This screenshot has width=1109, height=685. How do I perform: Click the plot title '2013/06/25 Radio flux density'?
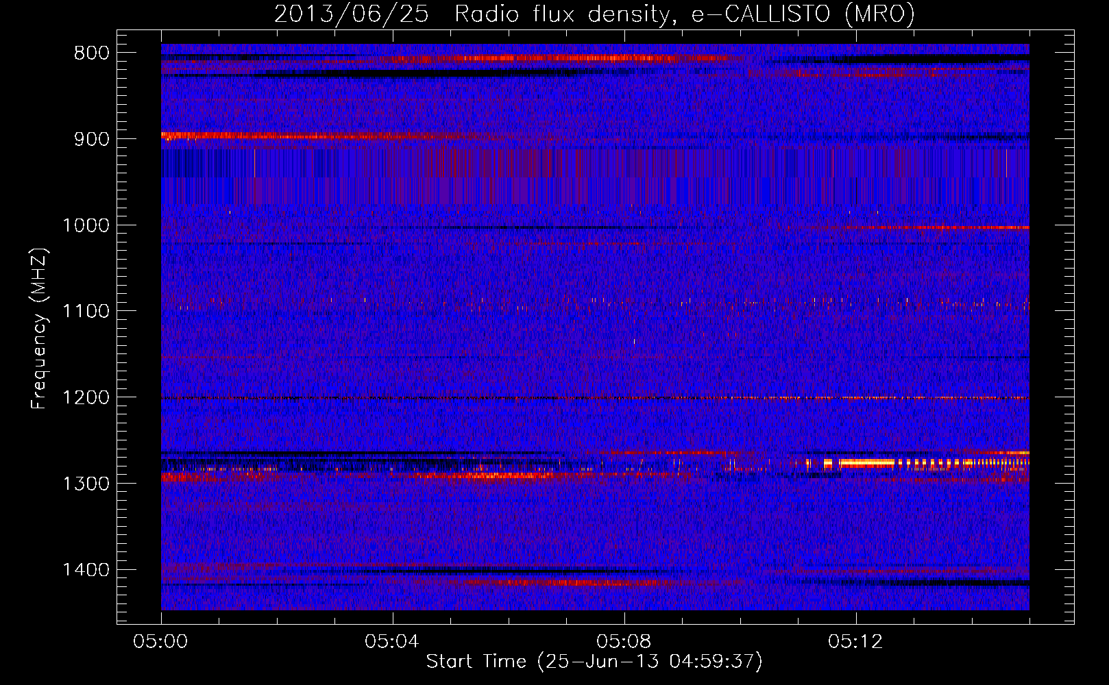pyautogui.click(x=472, y=14)
